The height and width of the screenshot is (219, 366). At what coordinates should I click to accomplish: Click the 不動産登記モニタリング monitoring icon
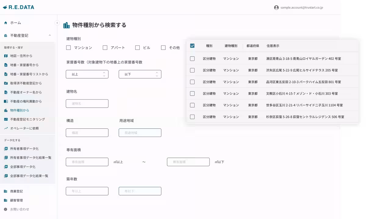click(x=5, y=119)
